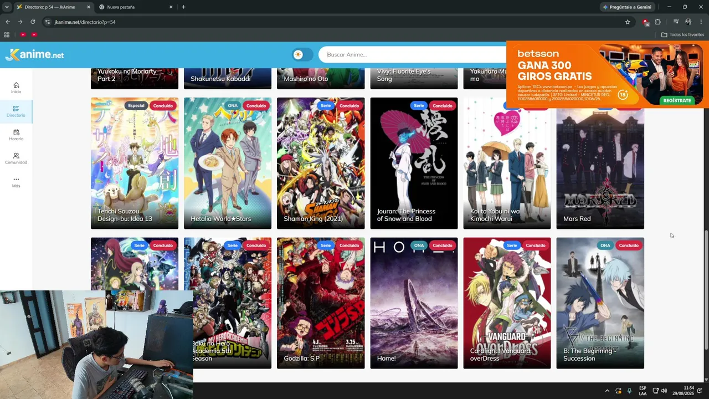The height and width of the screenshot is (399, 709).
Task: Switch the ESP LAA keyboard language
Action: tap(643, 391)
